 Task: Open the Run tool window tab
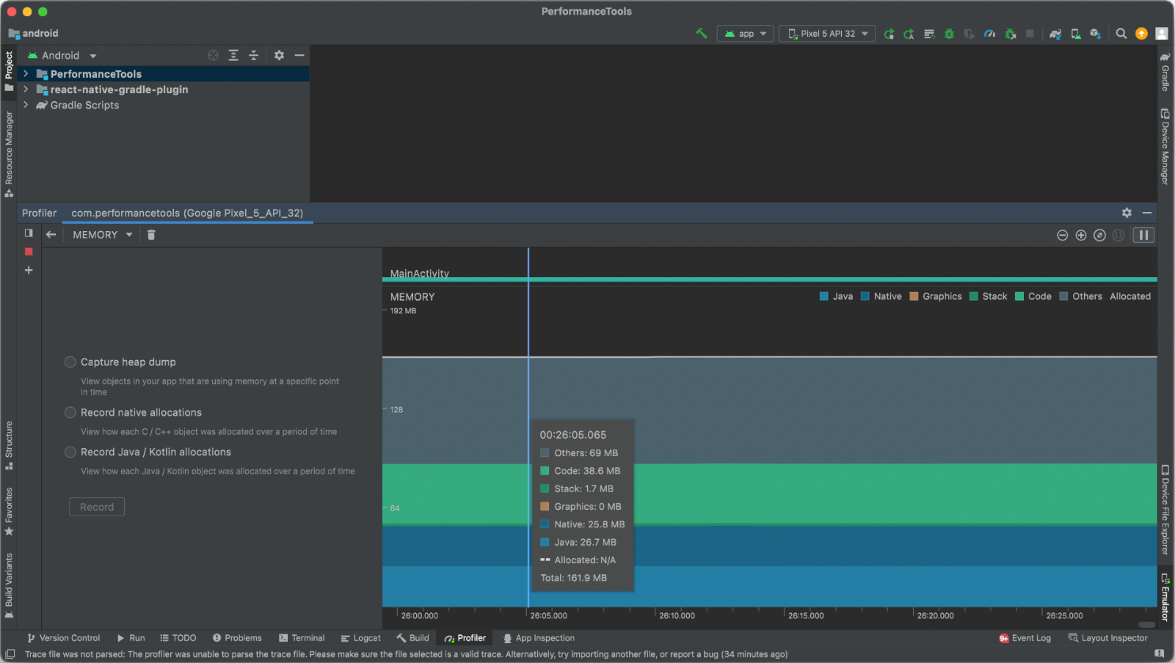coord(131,638)
